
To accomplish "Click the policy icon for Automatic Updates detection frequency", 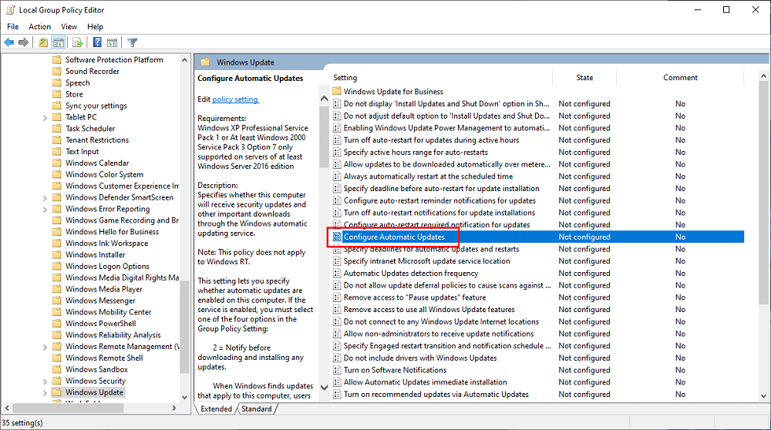I will tap(337, 274).
